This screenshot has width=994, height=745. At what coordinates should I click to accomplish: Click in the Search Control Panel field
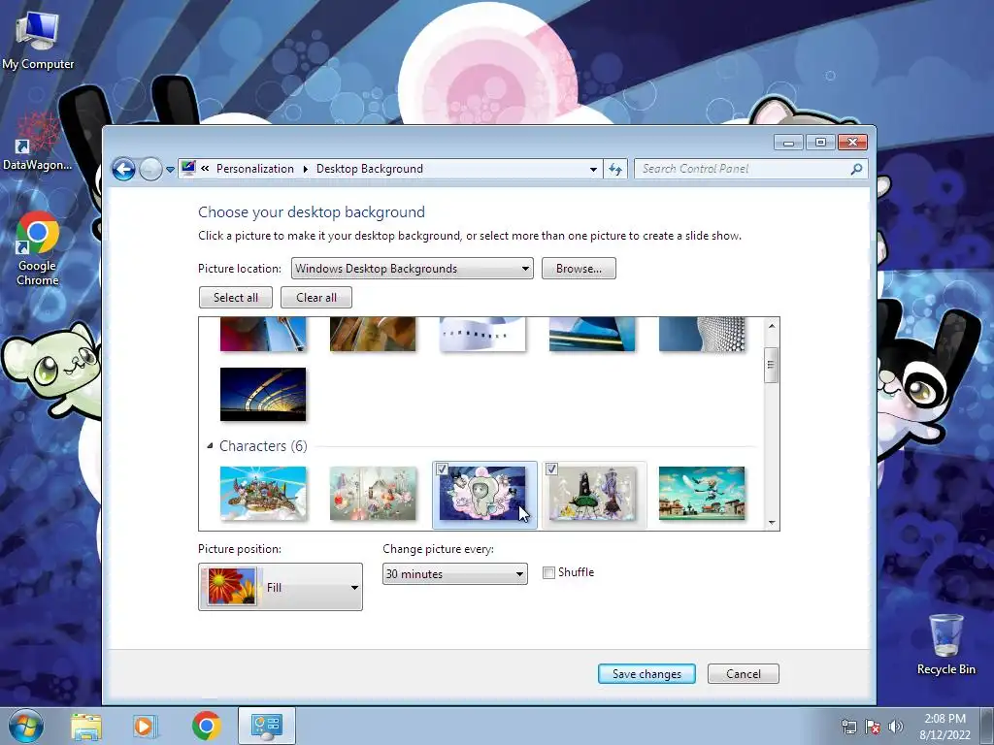[x=743, y=169]
